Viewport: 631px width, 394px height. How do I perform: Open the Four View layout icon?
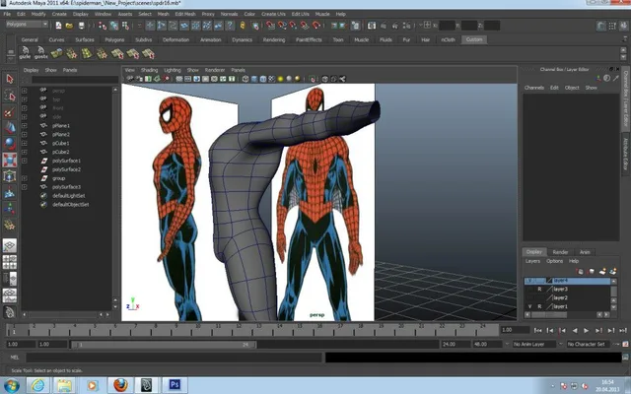click(x=10, y=262)
